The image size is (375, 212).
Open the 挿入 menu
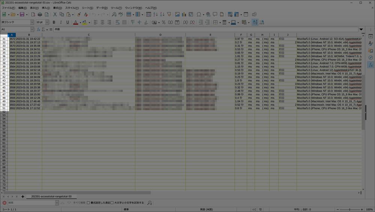pos(46,8)
